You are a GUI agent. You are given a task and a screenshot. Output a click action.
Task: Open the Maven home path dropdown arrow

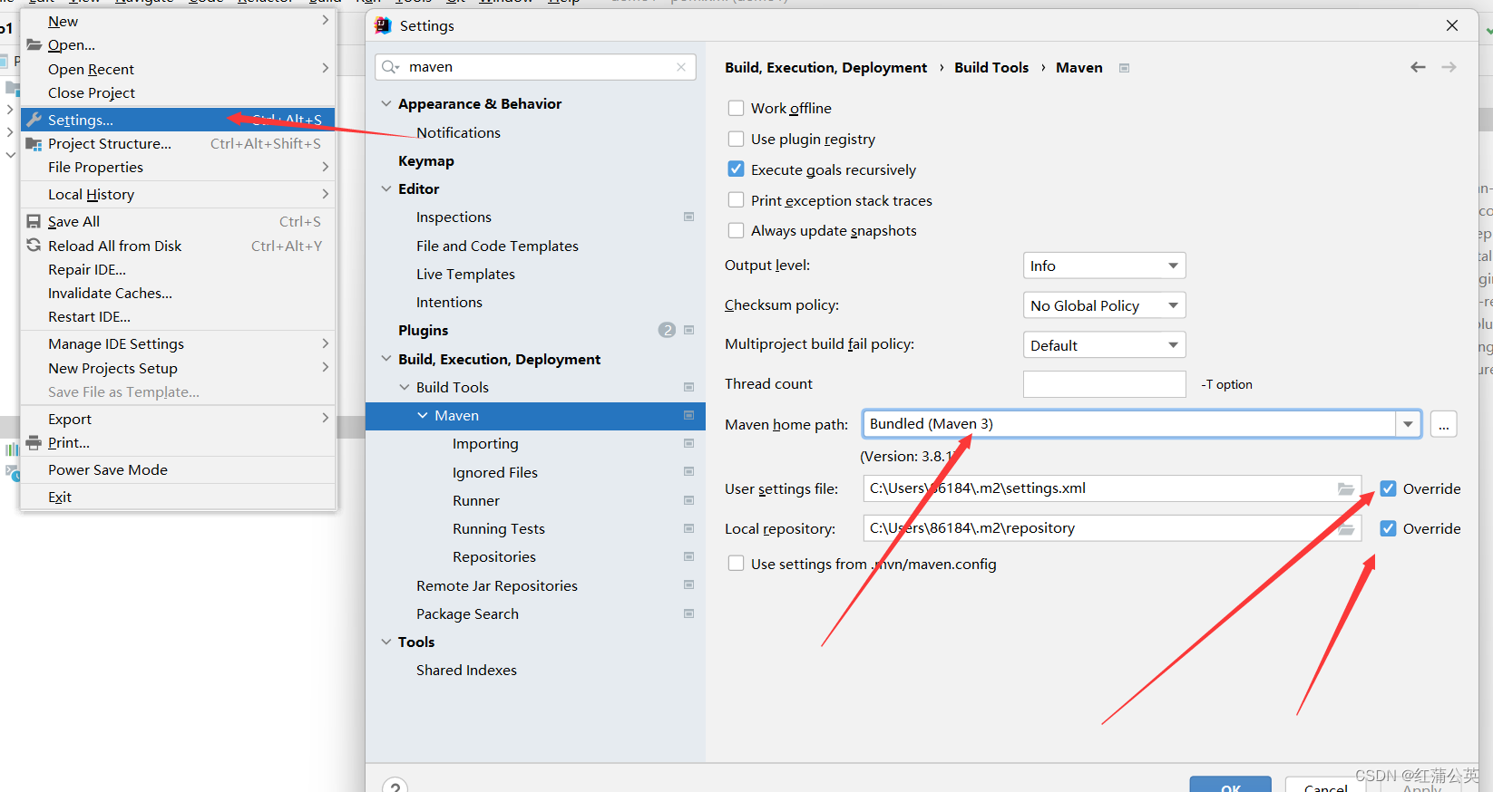(1408, 424)
